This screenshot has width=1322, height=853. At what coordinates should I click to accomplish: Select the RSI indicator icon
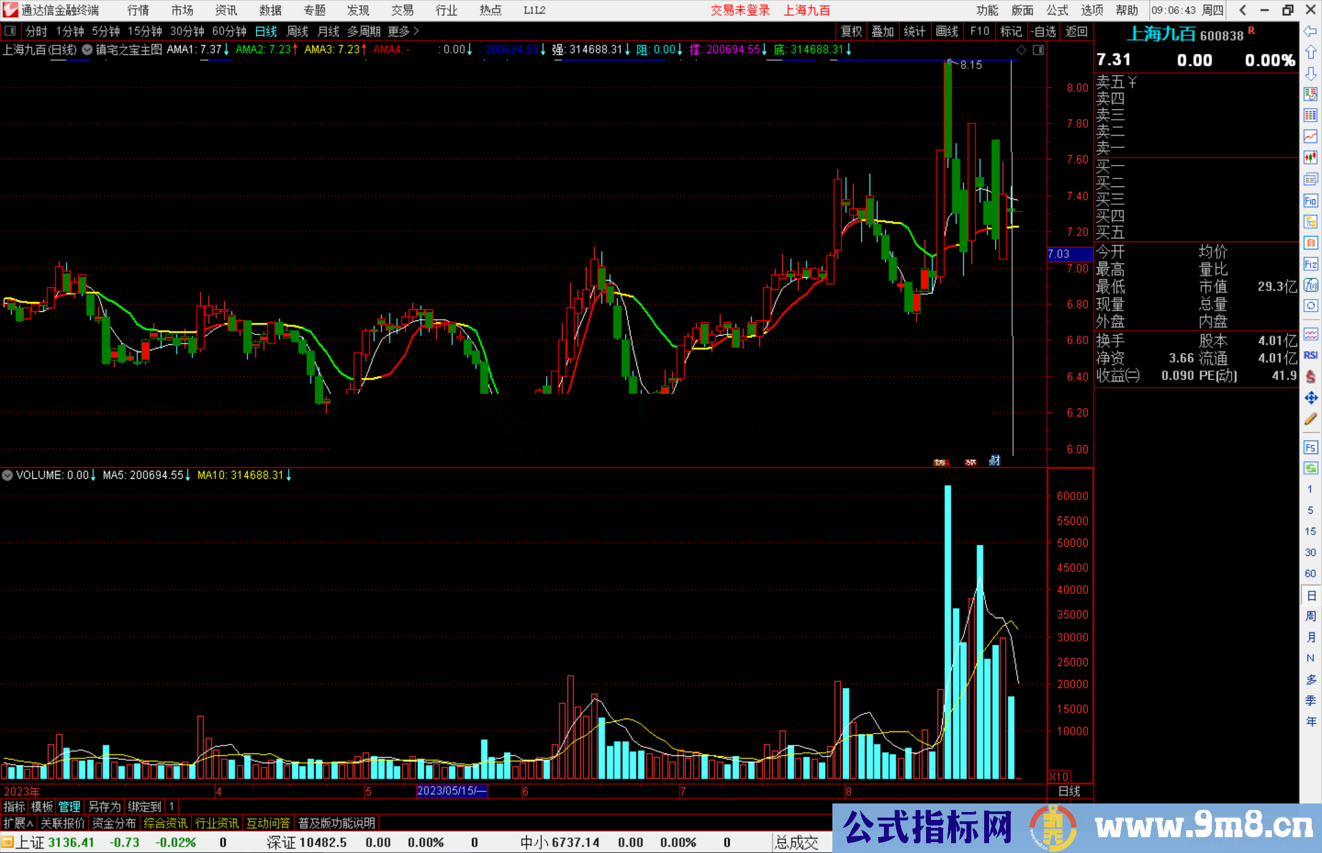pyautogui.click(x=1310, y=355)
